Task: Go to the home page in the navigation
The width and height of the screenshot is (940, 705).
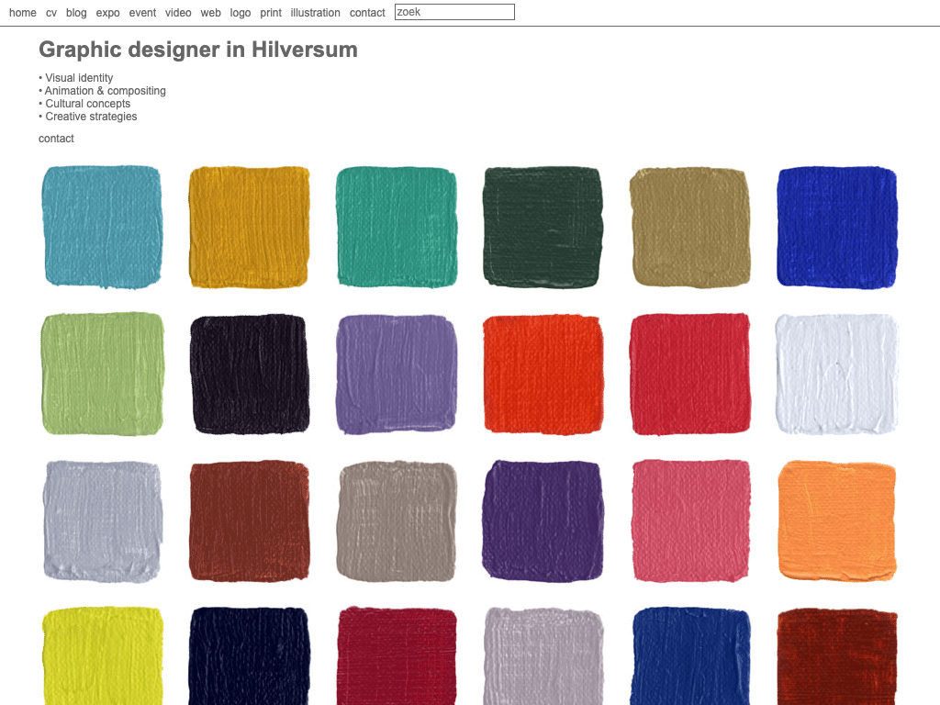Action: 23,13
